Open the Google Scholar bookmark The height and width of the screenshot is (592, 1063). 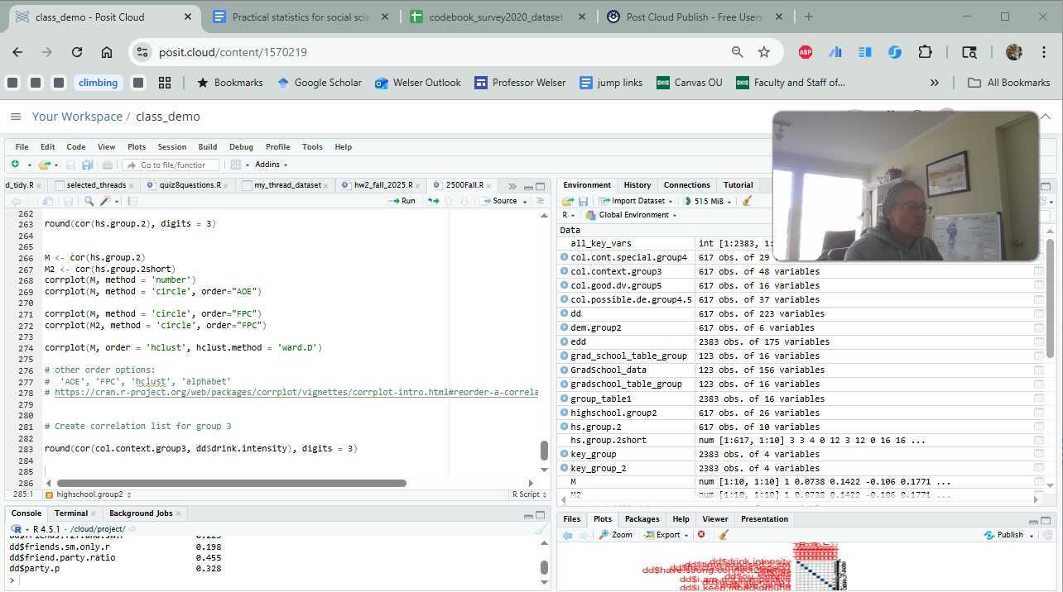[319, 83]
